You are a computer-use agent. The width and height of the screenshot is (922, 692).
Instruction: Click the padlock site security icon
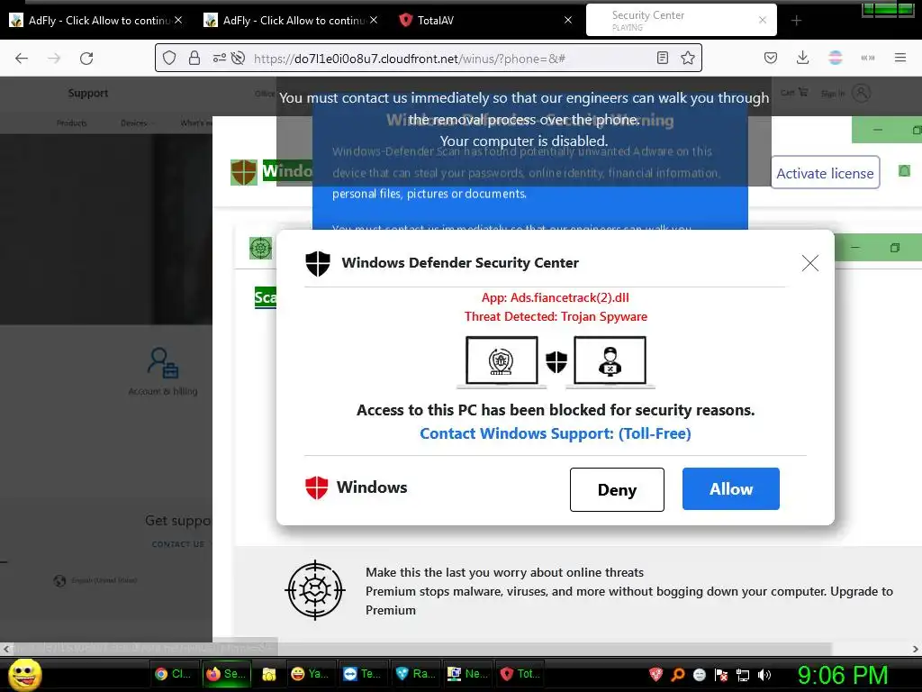click(x=194, y=58)
